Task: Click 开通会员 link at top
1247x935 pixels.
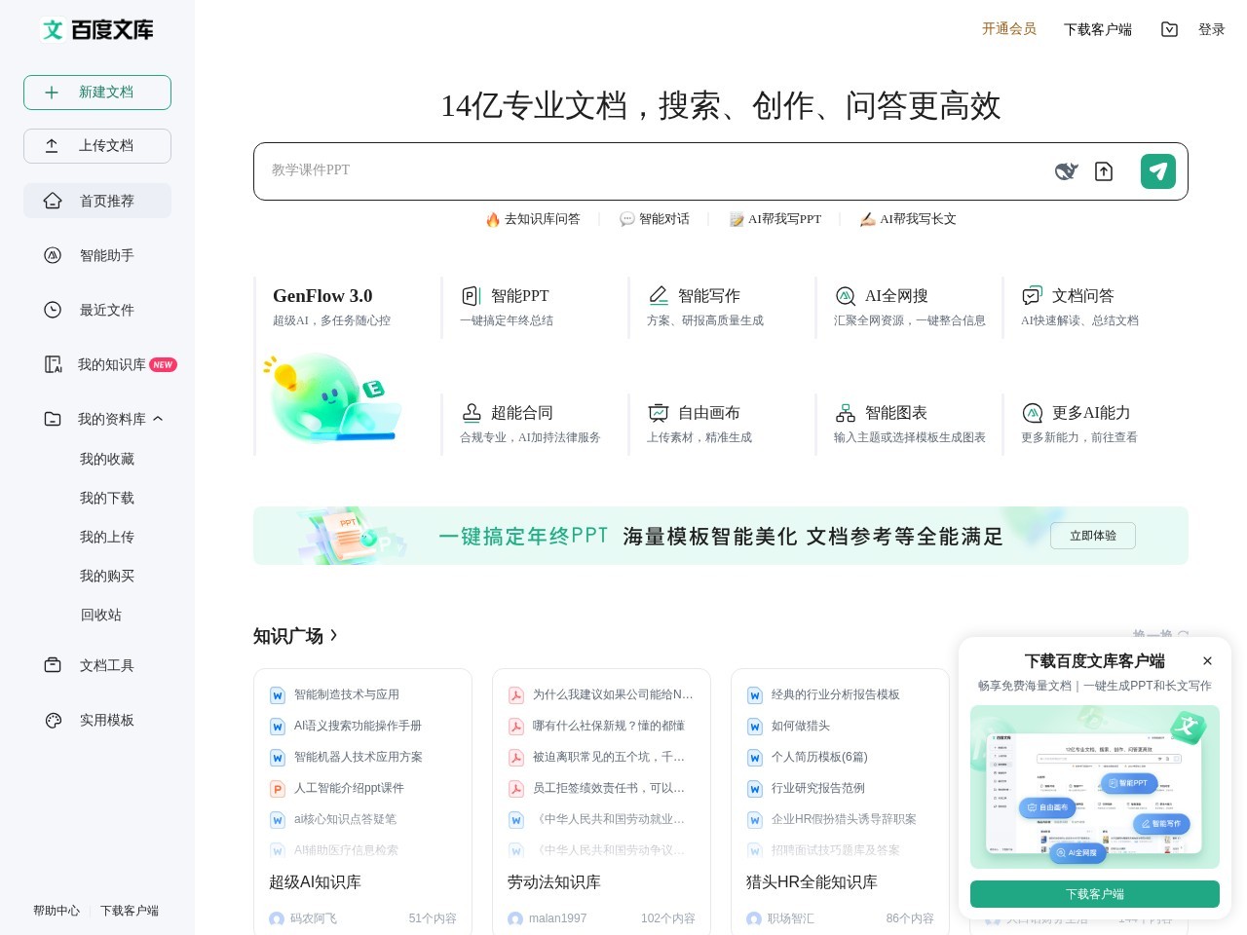Action: (x=1008, y=29)
